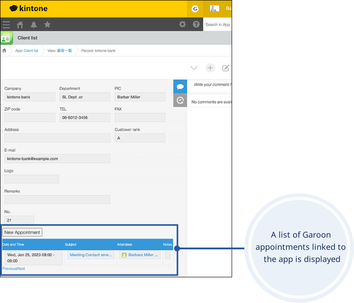Viewport: 354px width, 303px height.
Task: Click the empty Remarks field
Action: (x=57, y=199)
